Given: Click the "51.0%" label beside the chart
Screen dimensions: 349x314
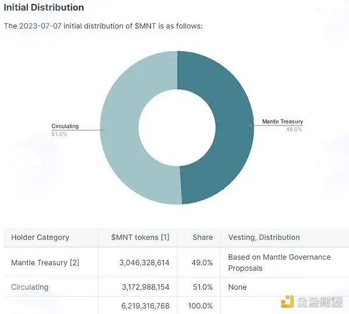Looking at the screenshot, I should 59,134.
